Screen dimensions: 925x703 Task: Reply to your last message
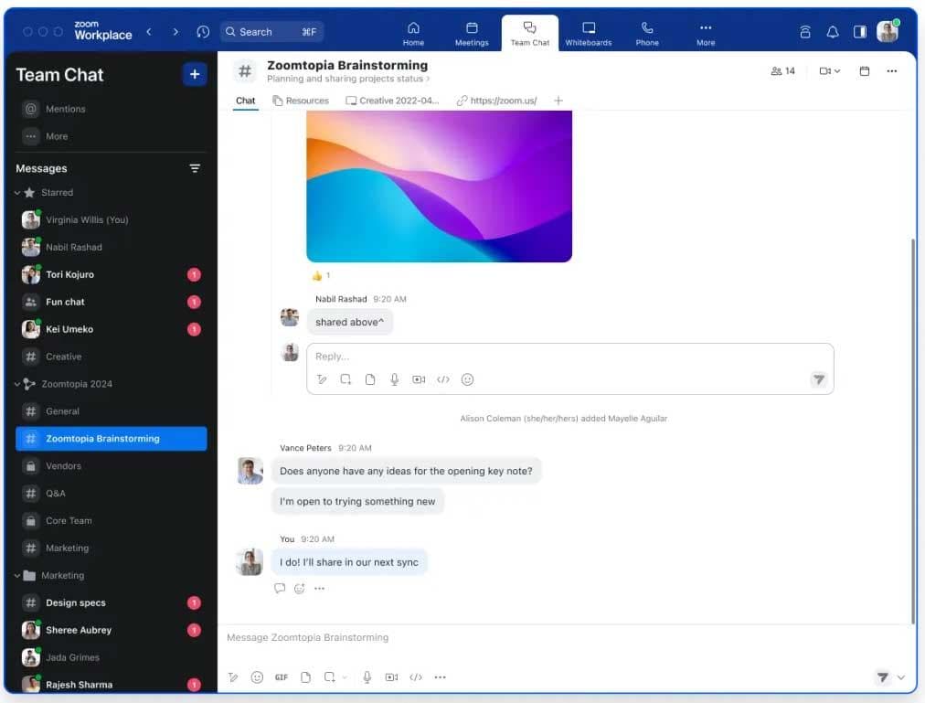280,588
